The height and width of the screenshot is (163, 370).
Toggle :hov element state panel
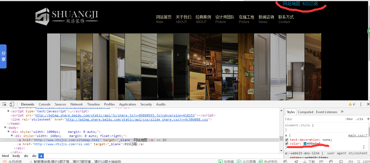click(349, 119)
